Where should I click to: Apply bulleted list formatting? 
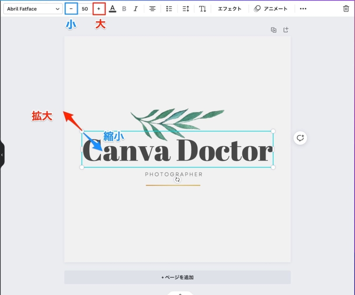[169, 9]
